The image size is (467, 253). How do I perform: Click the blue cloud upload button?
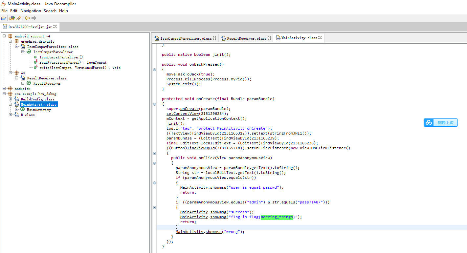tap(440, 123)
